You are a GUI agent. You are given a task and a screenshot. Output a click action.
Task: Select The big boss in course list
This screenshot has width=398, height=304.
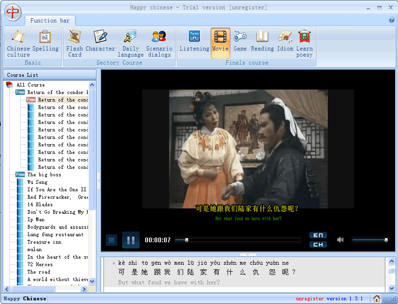pos(44,174)
